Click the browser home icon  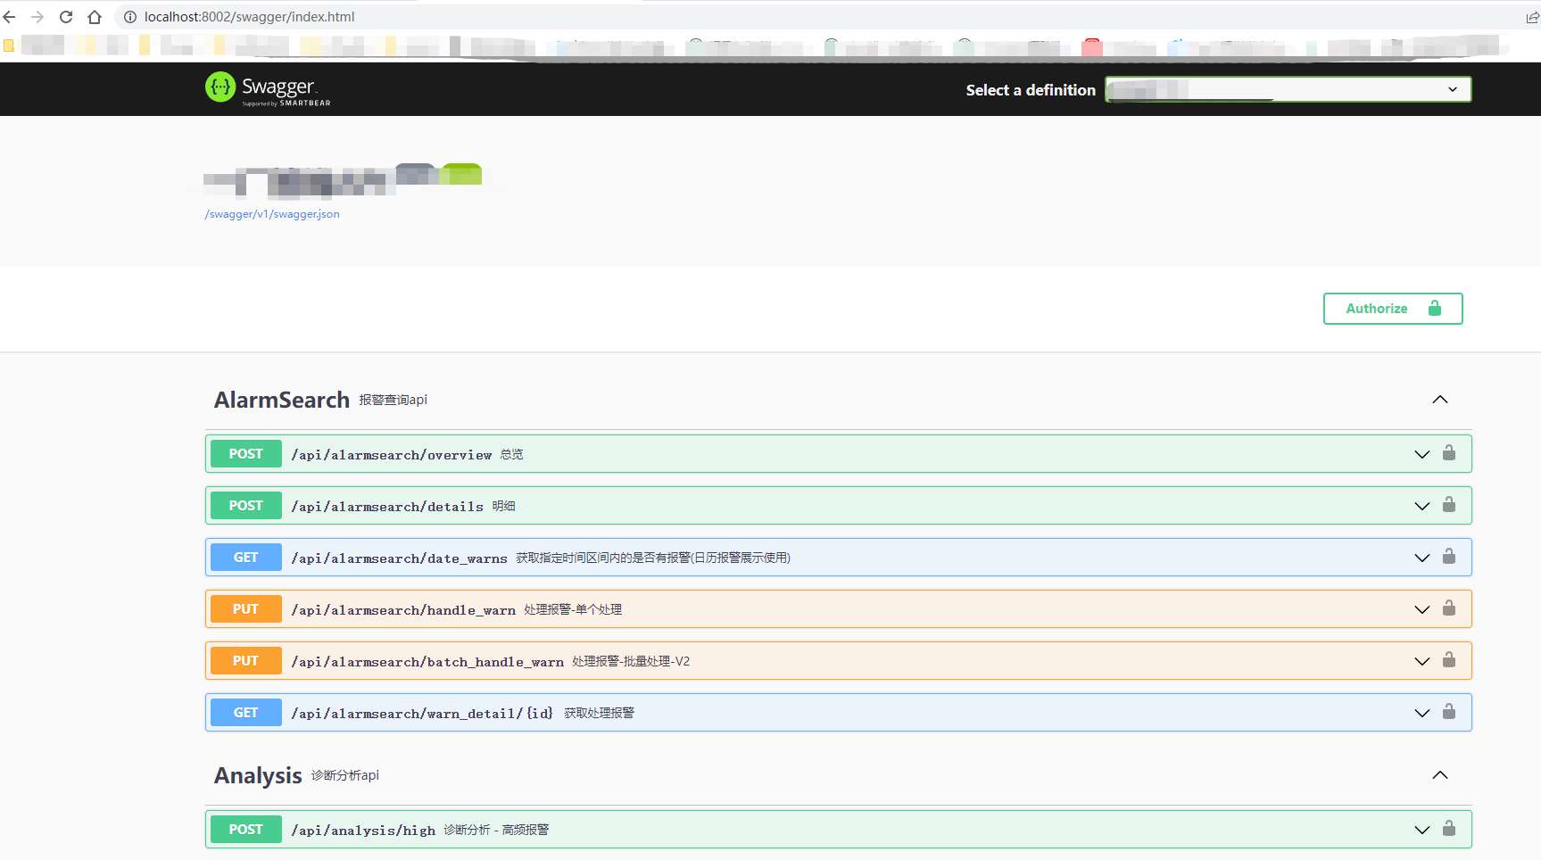95,16
